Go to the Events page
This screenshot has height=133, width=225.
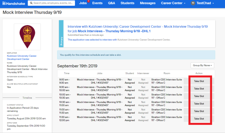click(97, 3)
